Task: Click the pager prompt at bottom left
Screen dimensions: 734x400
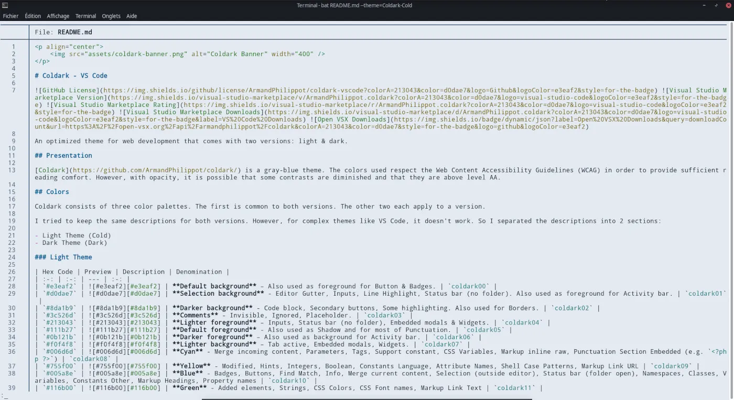Action: click(x=4, y=396)
